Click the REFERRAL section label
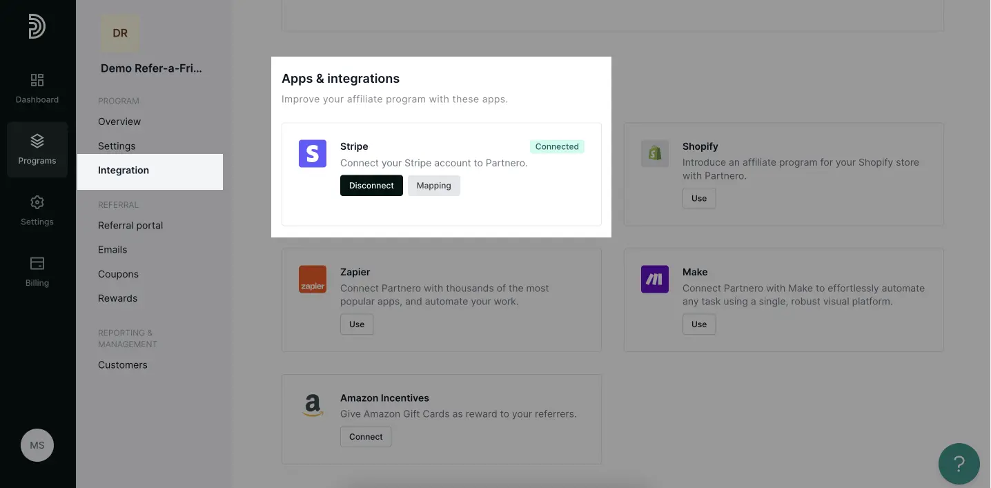 (118, 205)
